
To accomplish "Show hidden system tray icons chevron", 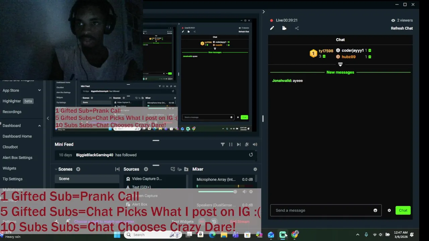I will [358, 235].
